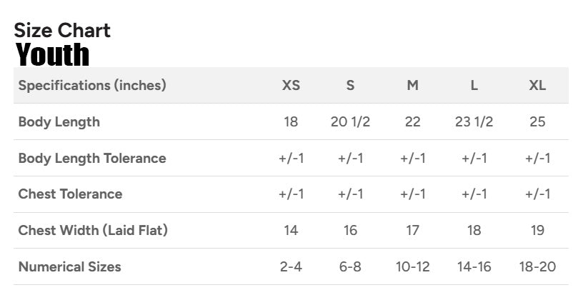
Task: Click the "Youth" title text
Action: point(53,55)
